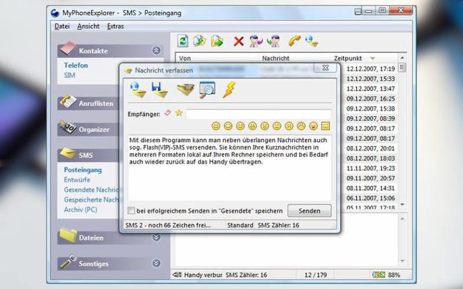The width and height of the screenshot is (463, 289).
Task: Collapse the Kontakte sidebar section
Action: click(156, 50)
